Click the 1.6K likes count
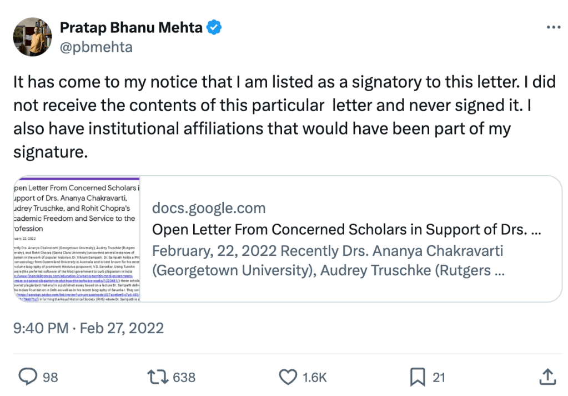 pyautogui.click(x=314, y=378)
